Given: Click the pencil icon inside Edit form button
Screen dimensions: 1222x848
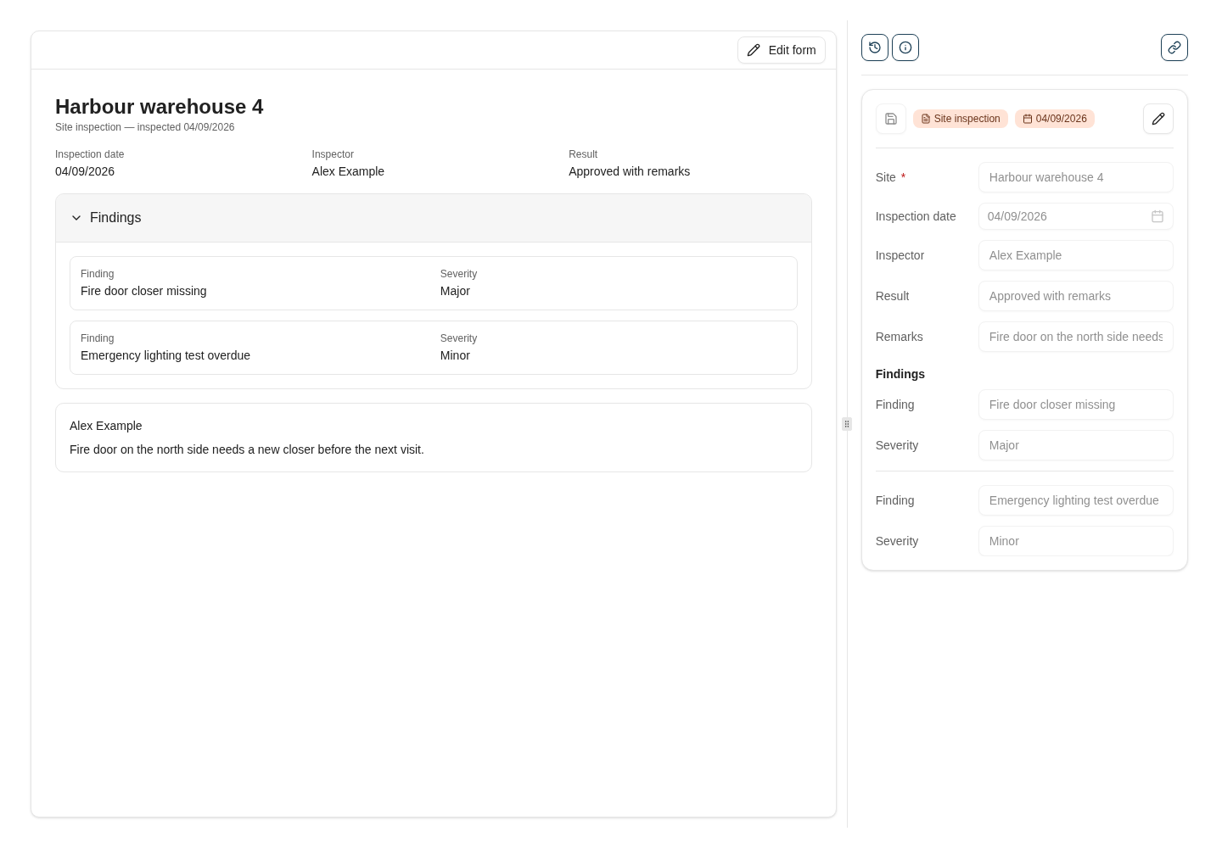Looking at the screenshot, I should pyautogui.click(x=753, y=50).
